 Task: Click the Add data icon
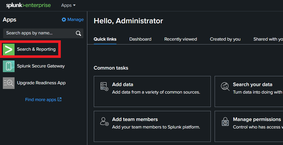pos(104,87)
